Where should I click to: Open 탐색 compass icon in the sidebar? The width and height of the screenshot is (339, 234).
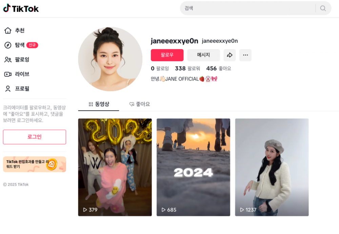(8, 45)
